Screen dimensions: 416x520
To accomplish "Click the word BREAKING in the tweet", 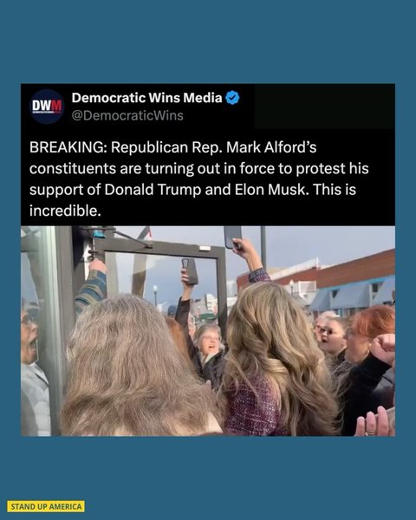I will [x=67, y=147].
